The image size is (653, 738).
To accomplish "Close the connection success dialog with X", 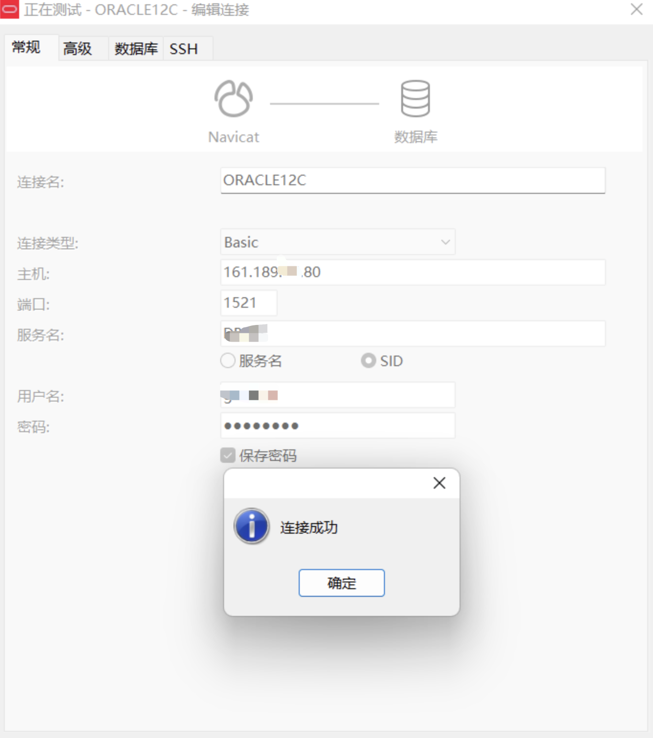I will (439, 483).
